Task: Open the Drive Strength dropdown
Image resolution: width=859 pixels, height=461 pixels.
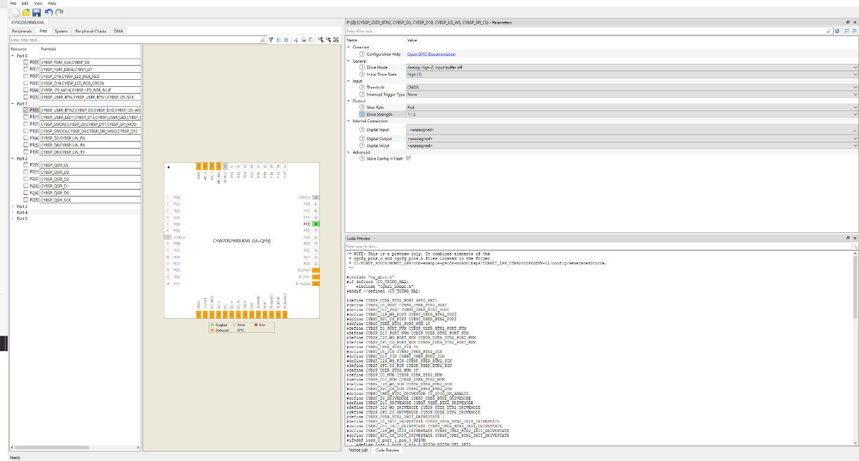Action: coord(631,114)
